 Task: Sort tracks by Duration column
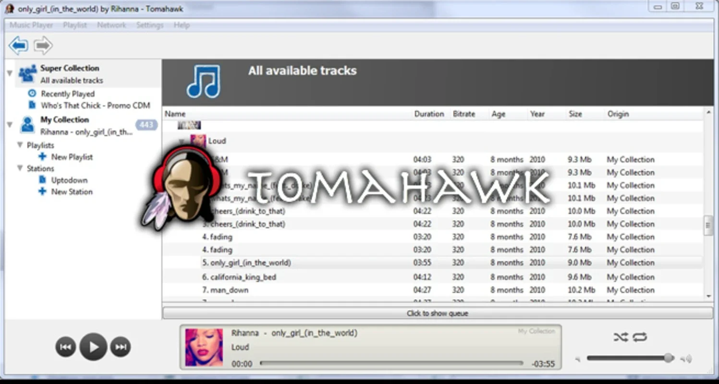pyautogui.click(x=429, y=114)
